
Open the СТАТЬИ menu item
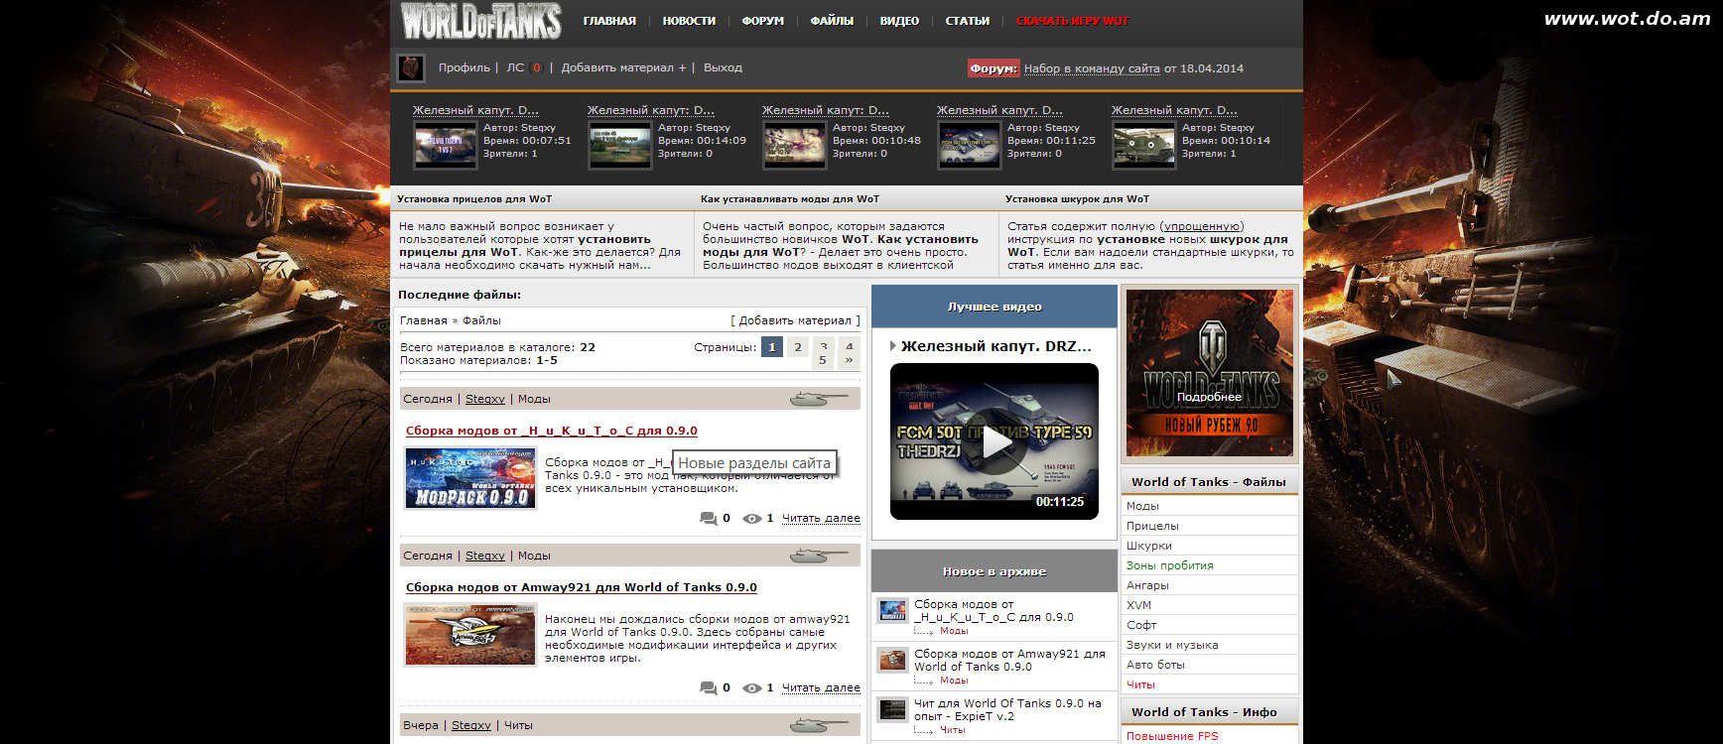point(968,21)
